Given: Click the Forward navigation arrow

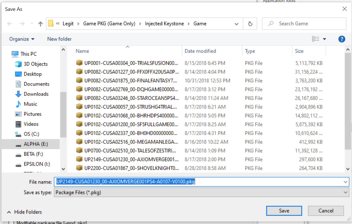Looking at the screenshot, I should pyautogui.click(x=22, y=24).
